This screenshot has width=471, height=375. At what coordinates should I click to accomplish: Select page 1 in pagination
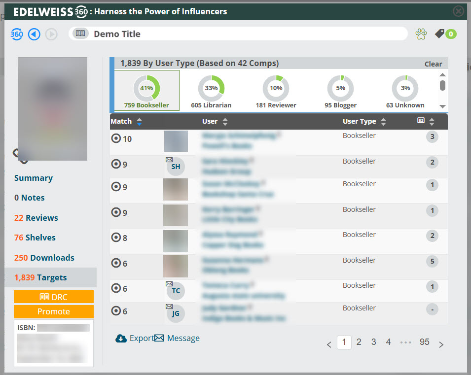[344, 342]
